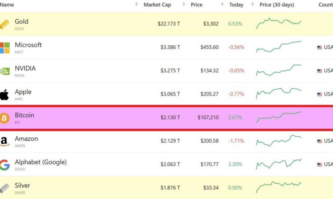Image resolution: width=333 pixels, height=199 pixels.
Task: Open the Amazon company link
Action: (27, 139)
